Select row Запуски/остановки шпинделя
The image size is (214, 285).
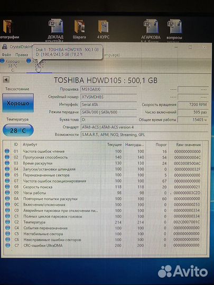coord(103,169)
